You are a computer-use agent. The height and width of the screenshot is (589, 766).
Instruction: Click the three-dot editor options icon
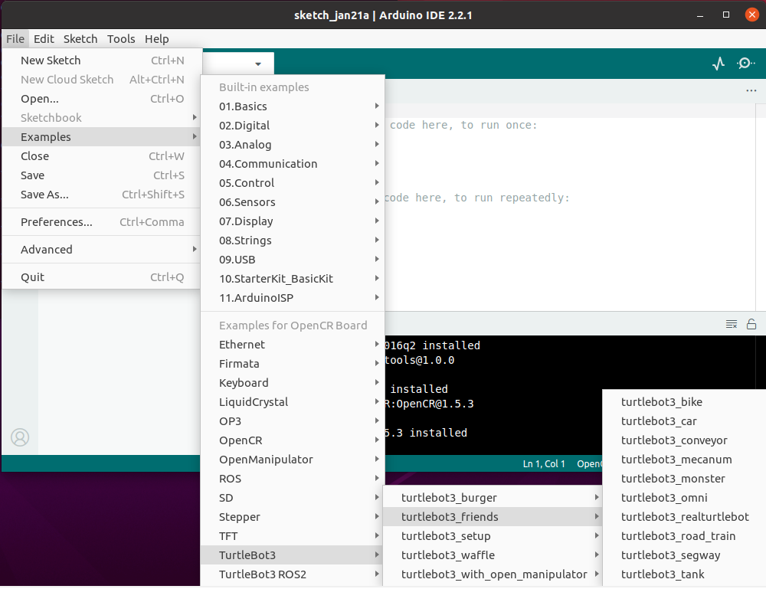(x=751, y=91)
